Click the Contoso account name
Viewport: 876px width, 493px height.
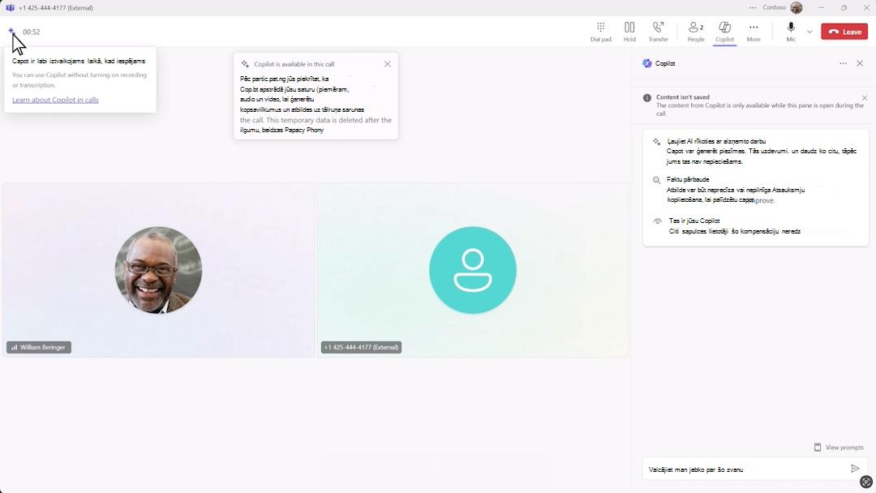point(774,8)
